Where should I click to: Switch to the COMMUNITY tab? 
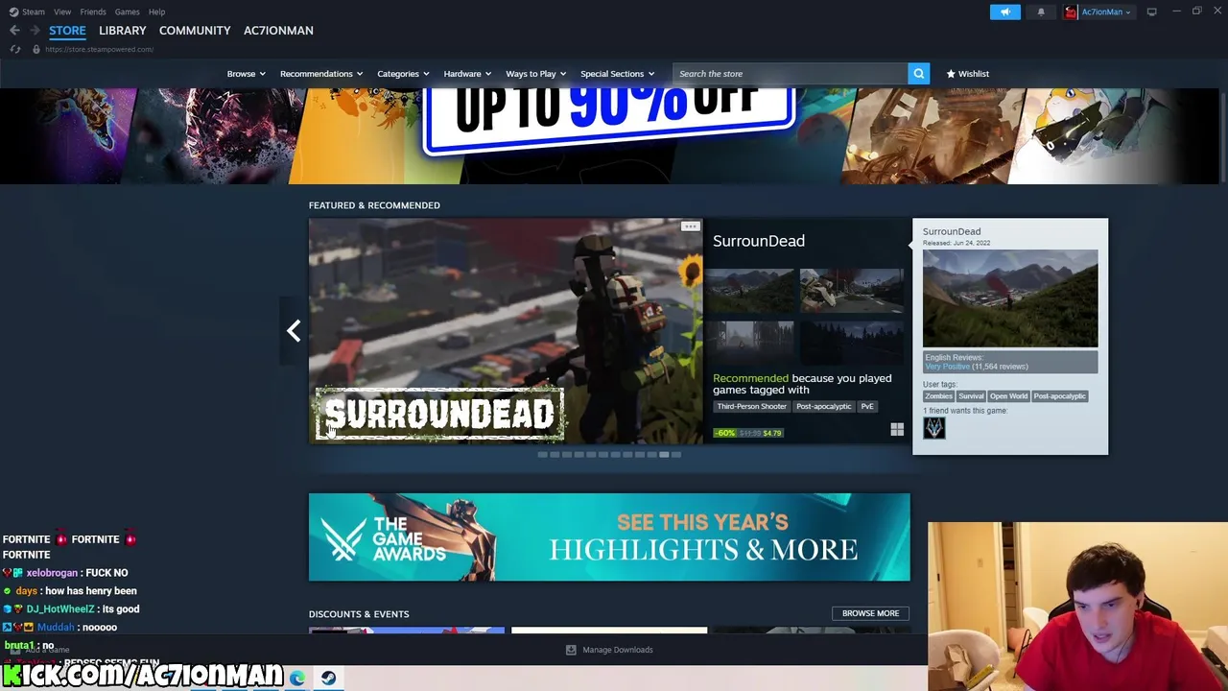tap(195, 31)
